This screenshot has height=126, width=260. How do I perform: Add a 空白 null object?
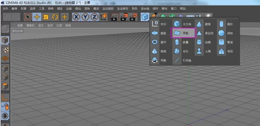point(159,24)
